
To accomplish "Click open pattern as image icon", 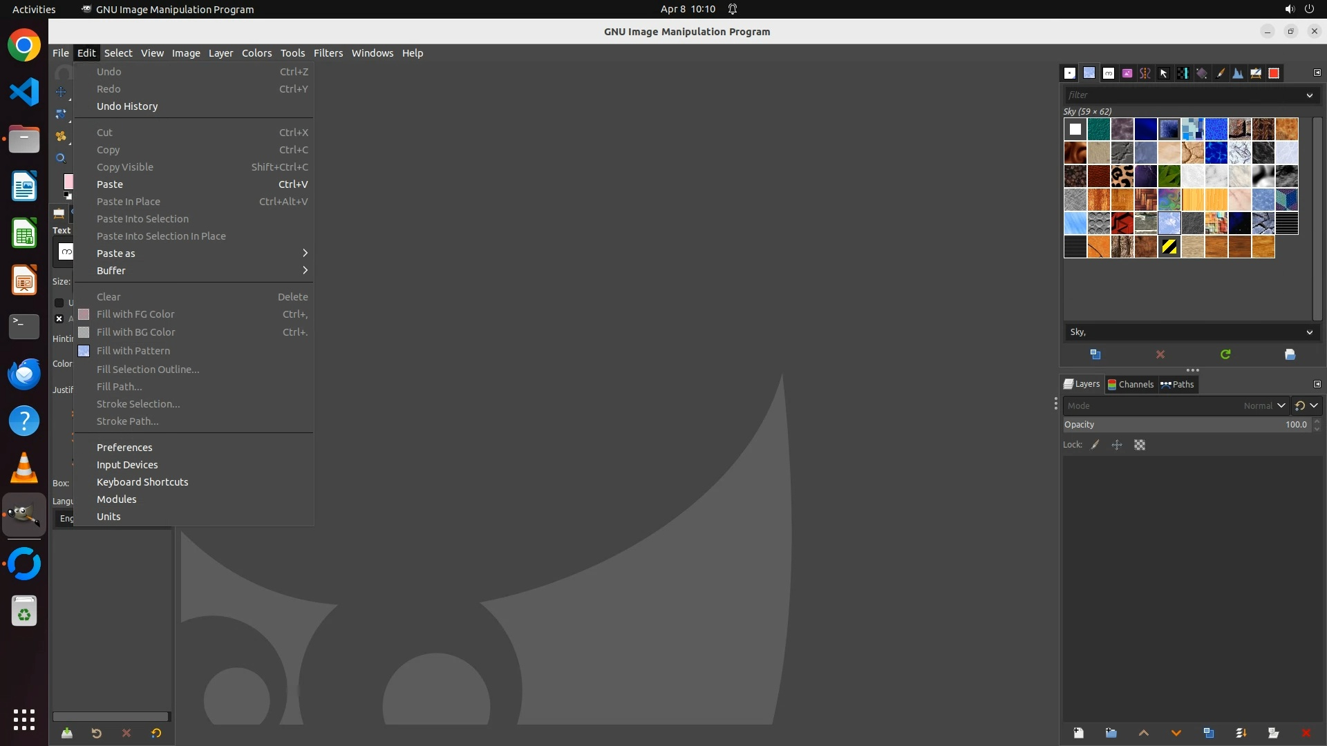I will click(x=1290, y=354).
